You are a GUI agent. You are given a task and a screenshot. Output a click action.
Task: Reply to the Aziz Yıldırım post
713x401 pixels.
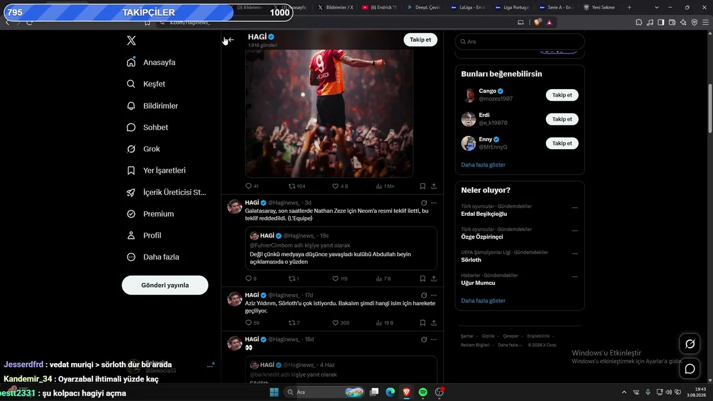252,323
